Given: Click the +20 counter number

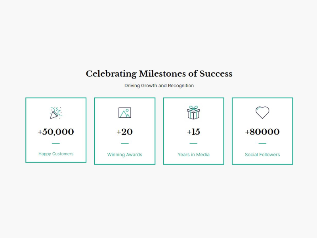Looking at the screenshot, I should (125, 132).
